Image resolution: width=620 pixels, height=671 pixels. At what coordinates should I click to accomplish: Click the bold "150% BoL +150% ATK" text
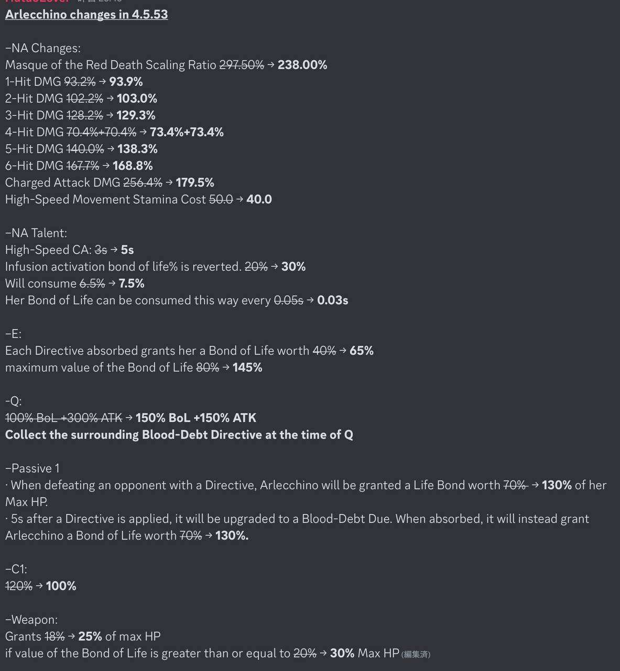pos(196,418)
